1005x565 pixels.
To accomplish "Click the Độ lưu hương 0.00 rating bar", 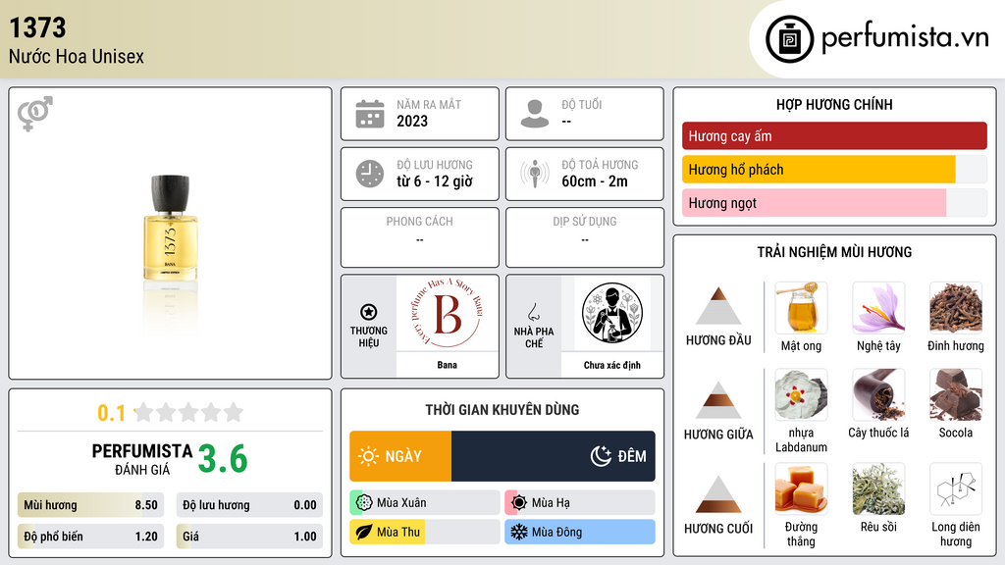I will click(x=249, y=505).
